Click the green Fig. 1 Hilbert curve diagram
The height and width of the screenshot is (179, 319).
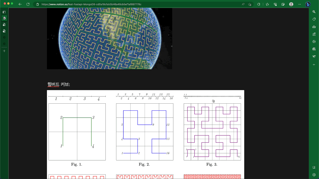coord(77,132)
